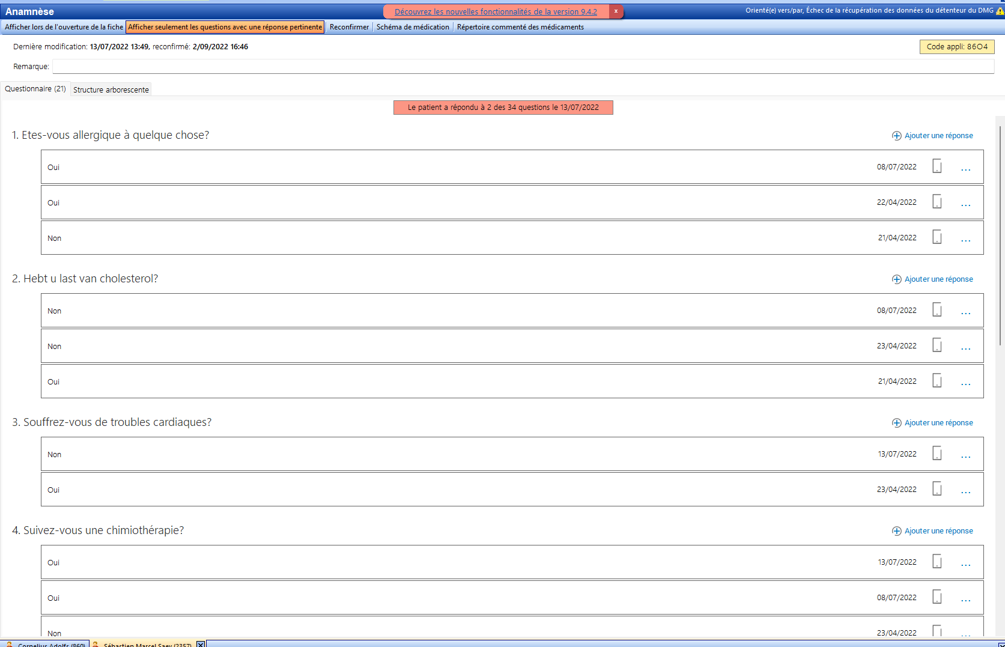
Task: Open the mobile device icon beside the 23/04/2022 cholesterol answer
Action: [x=937, y=345]
